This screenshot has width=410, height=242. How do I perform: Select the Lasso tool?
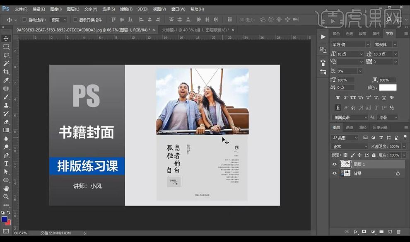tap(6, 55)
